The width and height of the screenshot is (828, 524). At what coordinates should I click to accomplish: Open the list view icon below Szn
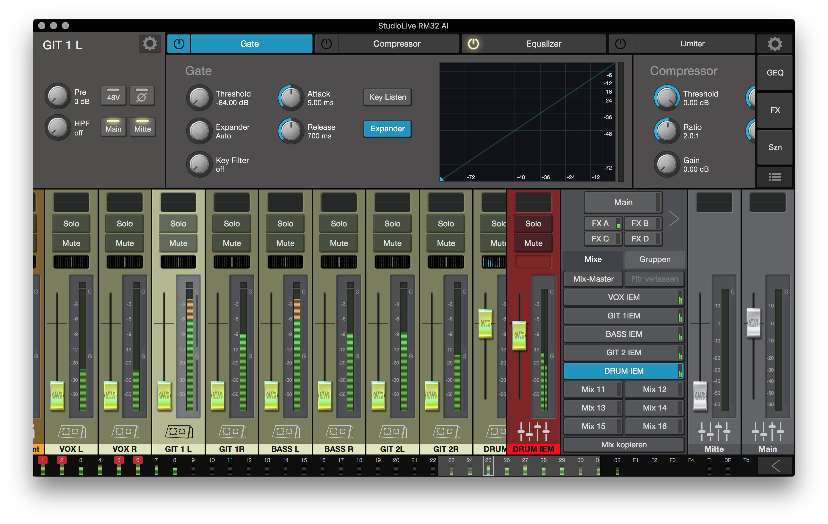pos(775,176)
